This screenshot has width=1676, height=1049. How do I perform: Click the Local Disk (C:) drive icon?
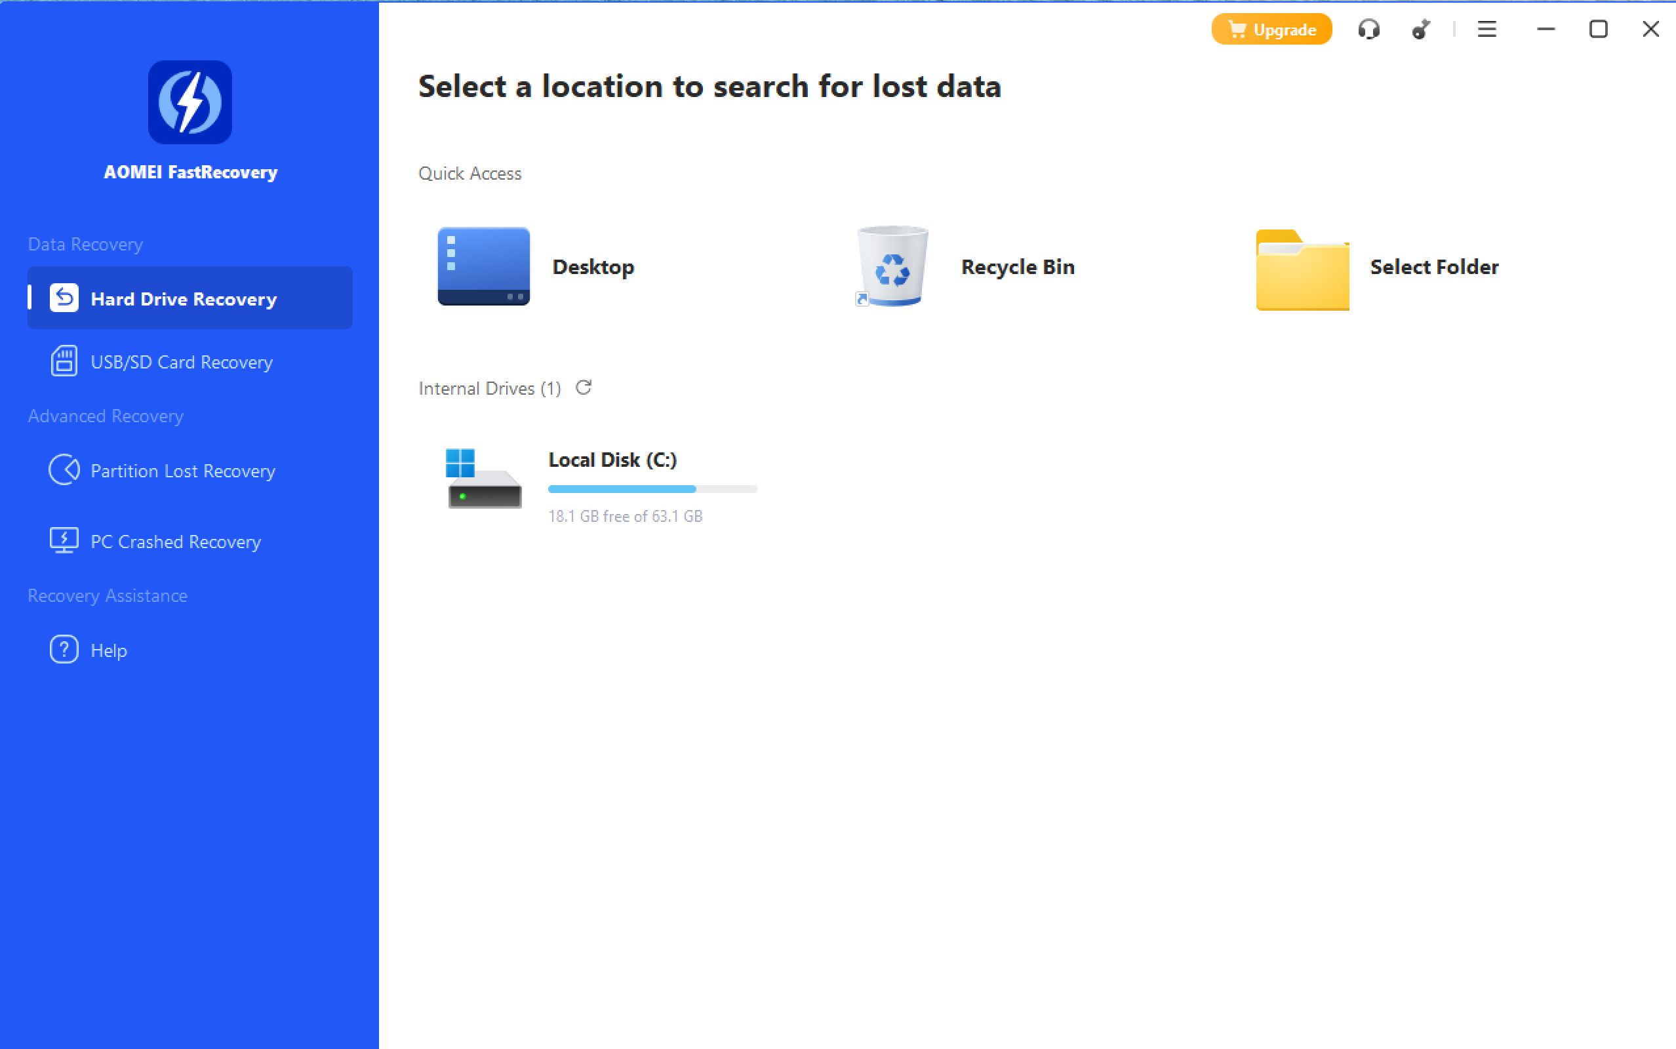tap(483, 478)
